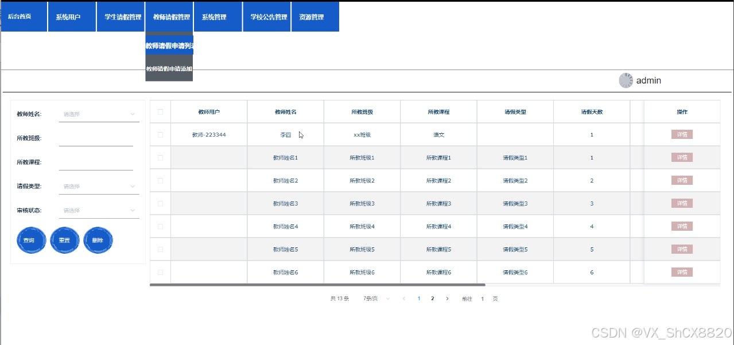This screenshot has width=734, height=345.
Task: Open the 教师姓名 filter dropdown
Action: pyautogui.click(x=99, y=114)
